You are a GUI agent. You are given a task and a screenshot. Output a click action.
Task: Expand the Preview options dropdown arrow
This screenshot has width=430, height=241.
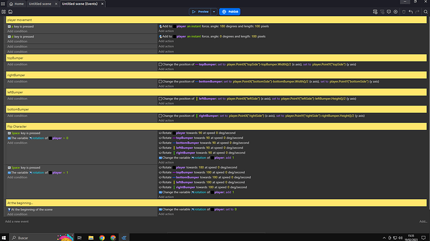[214, 12]
